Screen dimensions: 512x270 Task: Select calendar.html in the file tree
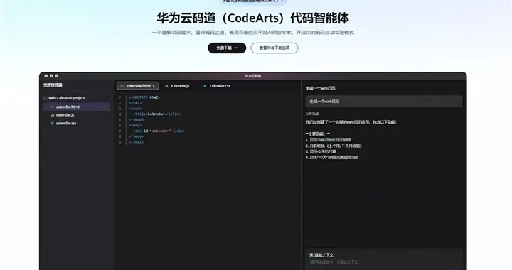(x=76, y=107)
